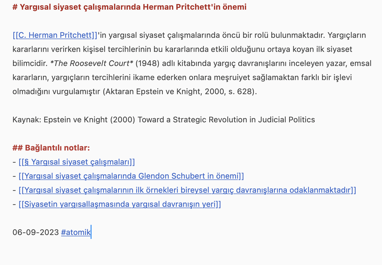The height and width of the screenshot is (265, 382).
Task: Open the C. Herman Pritchett wiki link
Action: [x=55, y=35]
